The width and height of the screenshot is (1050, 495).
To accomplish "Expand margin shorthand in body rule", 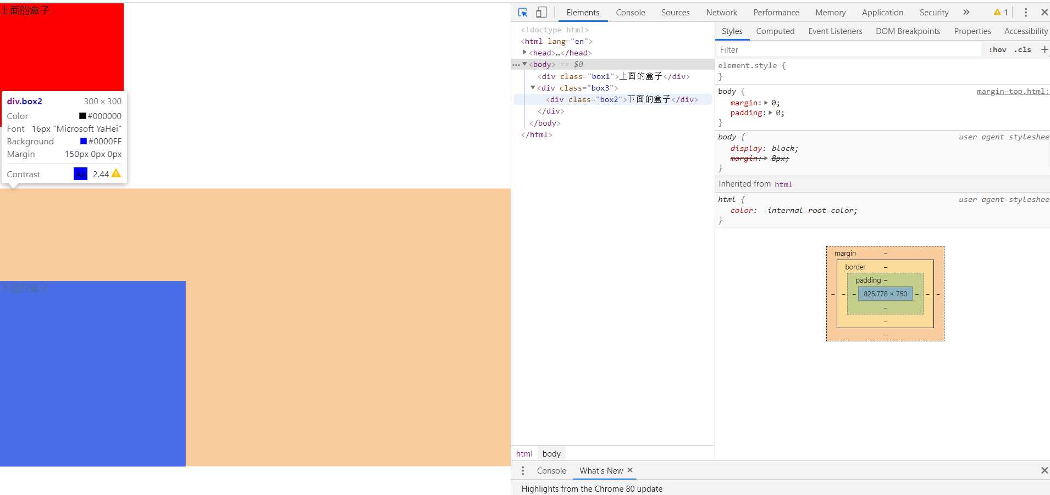I will [x=766, y=103].
